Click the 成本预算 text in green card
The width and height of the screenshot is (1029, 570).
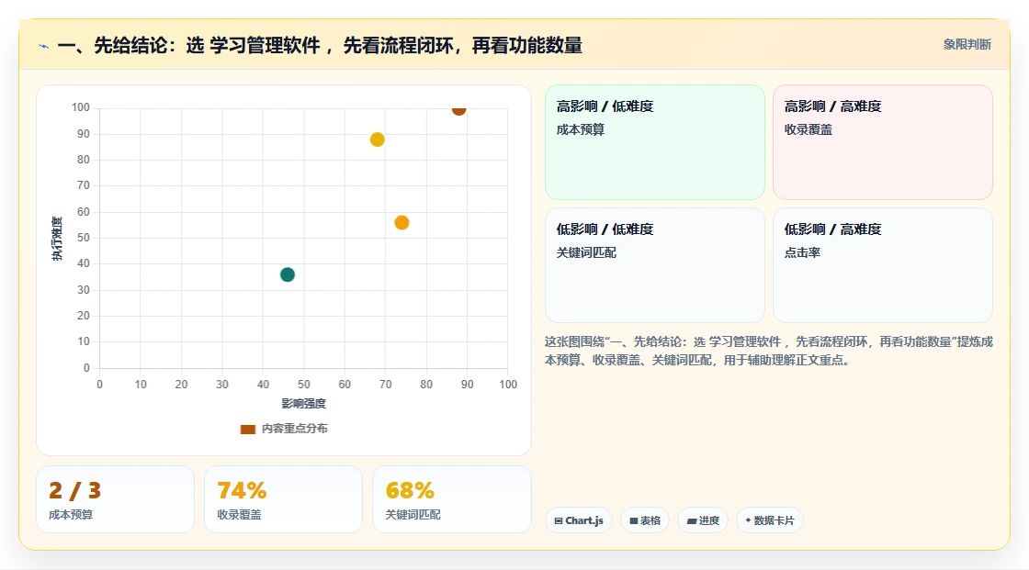(x=580, y=129)
